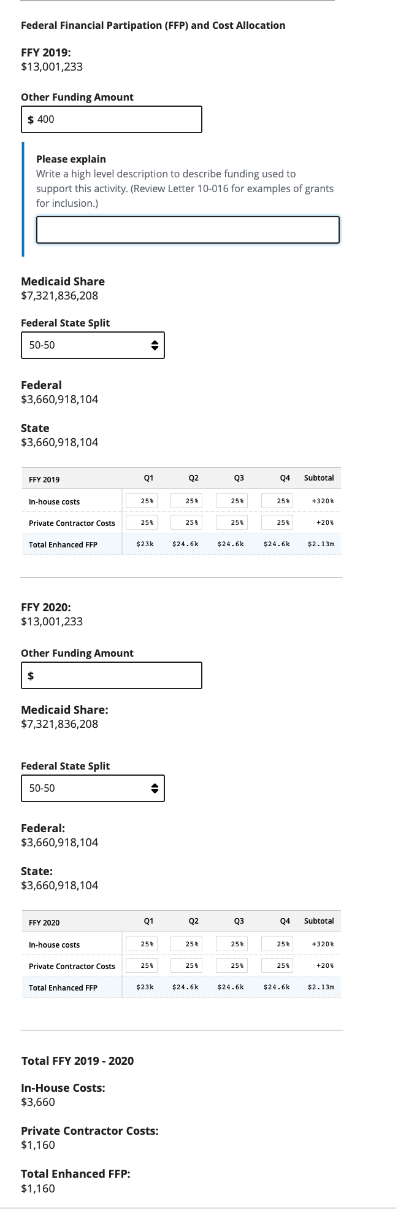This screenshot has height=1209, width=398.
Task: Open the FFY 2020 Federal State Split dropdown
Action: click(x=93, y=788)
